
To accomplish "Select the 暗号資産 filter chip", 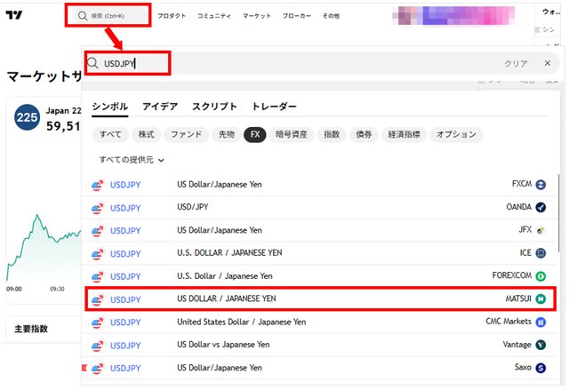I will tap(292, 134).
